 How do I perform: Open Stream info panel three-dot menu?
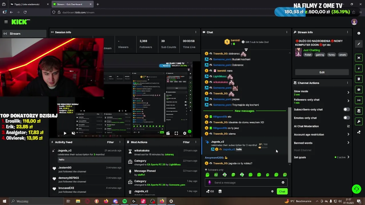[347, 32]
